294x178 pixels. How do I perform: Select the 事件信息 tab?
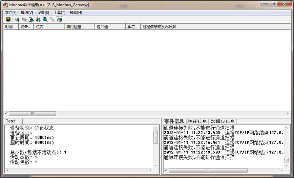[174, 121]
